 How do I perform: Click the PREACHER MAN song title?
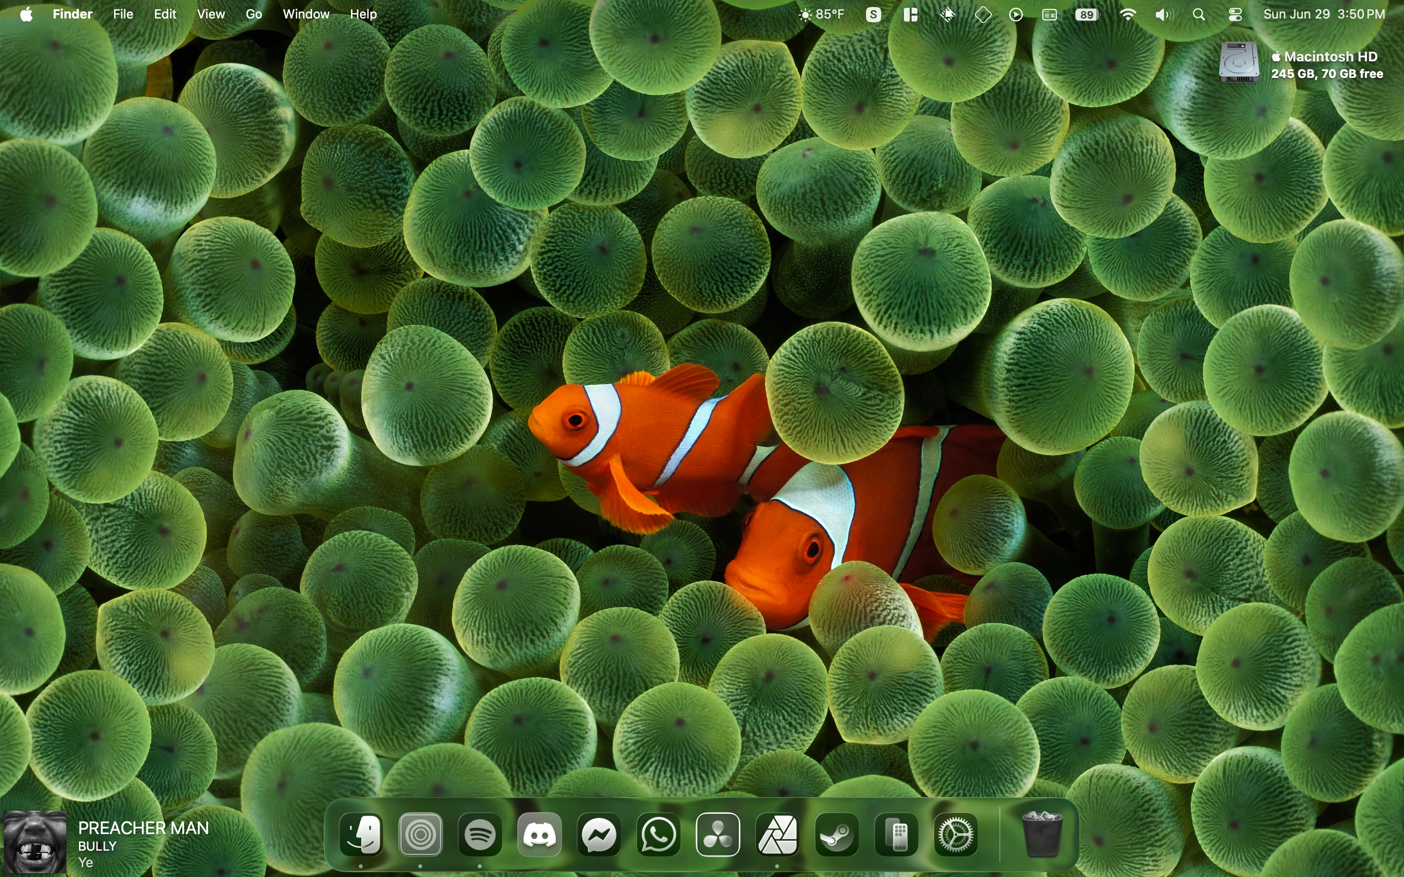[143, 828]
